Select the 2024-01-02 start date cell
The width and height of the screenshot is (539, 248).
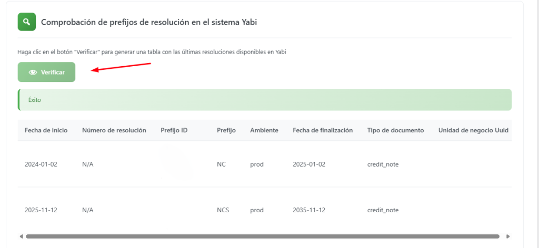[41, 164]
